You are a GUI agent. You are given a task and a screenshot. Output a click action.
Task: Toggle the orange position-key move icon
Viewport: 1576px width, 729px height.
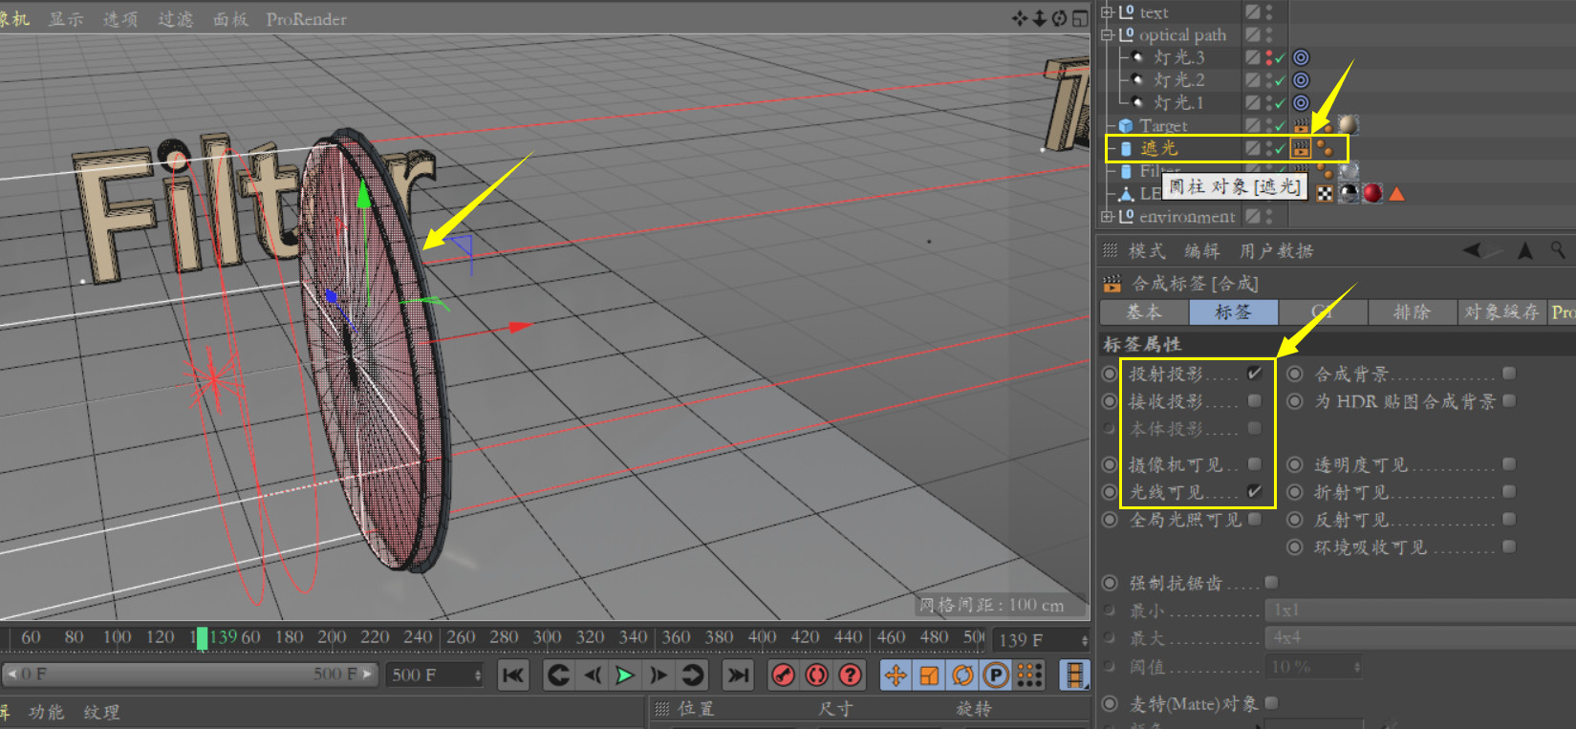pyautogui.click(x=896, y=675)
